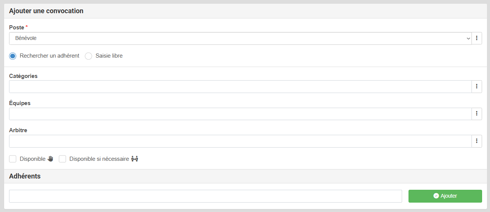Screen dimensions: 490x212
Task: Open the three-dot options next to Catégories
Action: (477, 87)
